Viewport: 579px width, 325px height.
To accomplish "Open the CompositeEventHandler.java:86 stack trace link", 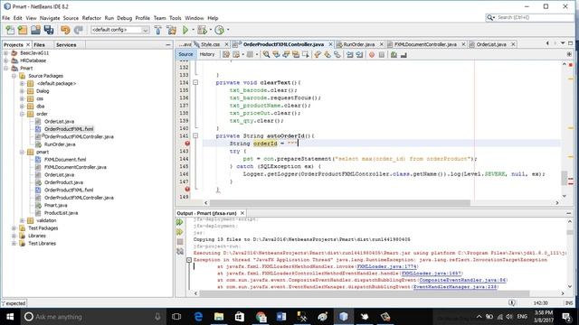I will [462, 280].
